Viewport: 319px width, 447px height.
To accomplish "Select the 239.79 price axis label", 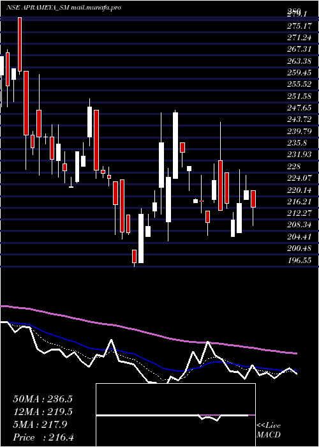I will pos(300,132).
